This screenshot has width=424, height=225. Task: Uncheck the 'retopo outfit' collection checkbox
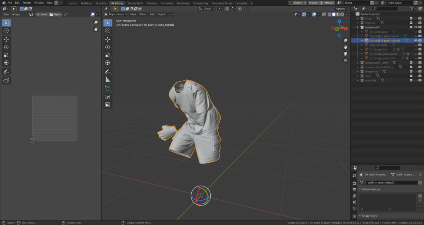point(411,27)
